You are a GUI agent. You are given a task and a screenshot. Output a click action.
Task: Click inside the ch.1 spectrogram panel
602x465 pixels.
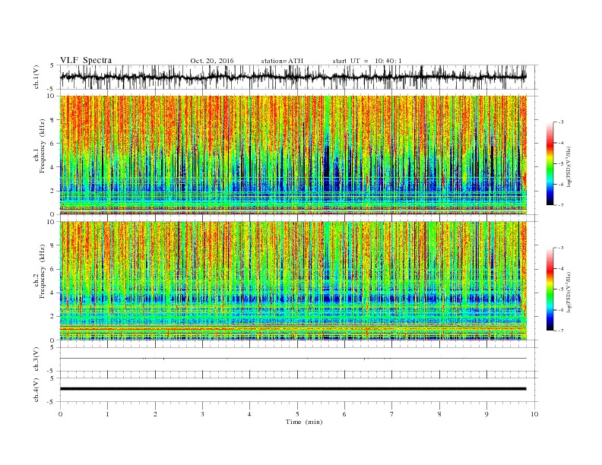pos(293,155)
